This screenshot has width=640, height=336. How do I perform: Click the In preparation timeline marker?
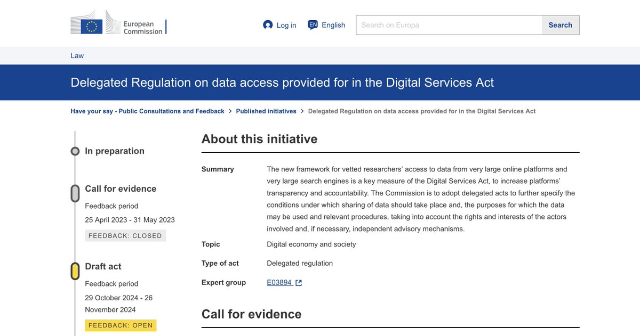pos(75,151)
